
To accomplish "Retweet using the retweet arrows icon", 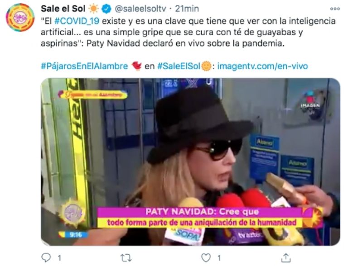I will [x=126, y=258].
